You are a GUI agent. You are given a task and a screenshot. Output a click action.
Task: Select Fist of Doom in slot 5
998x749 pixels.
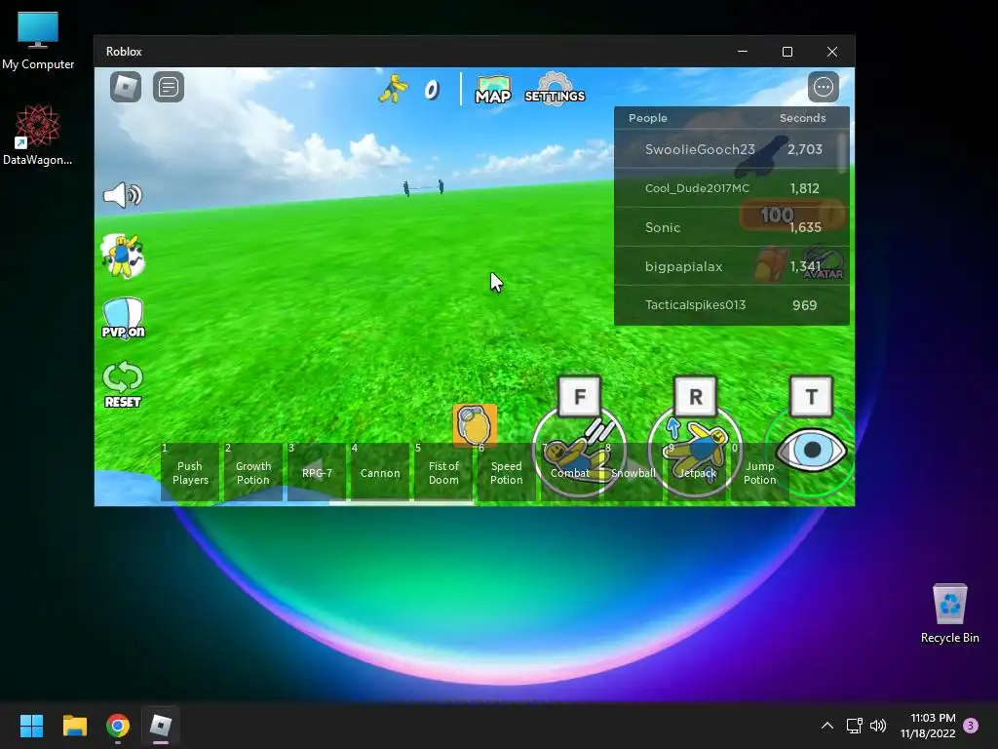point(443,473)
